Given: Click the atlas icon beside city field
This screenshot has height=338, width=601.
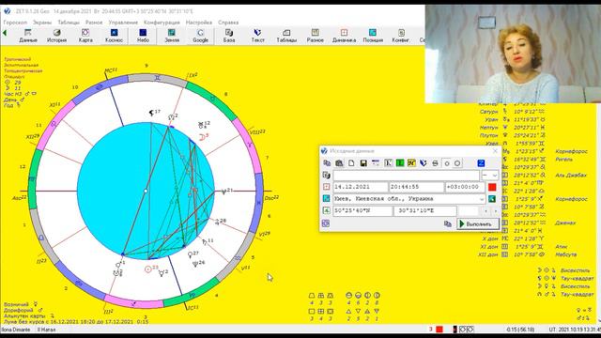Looking at the screenshot, I should pos(326,198).
